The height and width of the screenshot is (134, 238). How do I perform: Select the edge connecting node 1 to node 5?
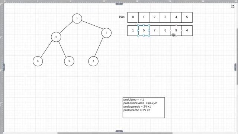66,27
